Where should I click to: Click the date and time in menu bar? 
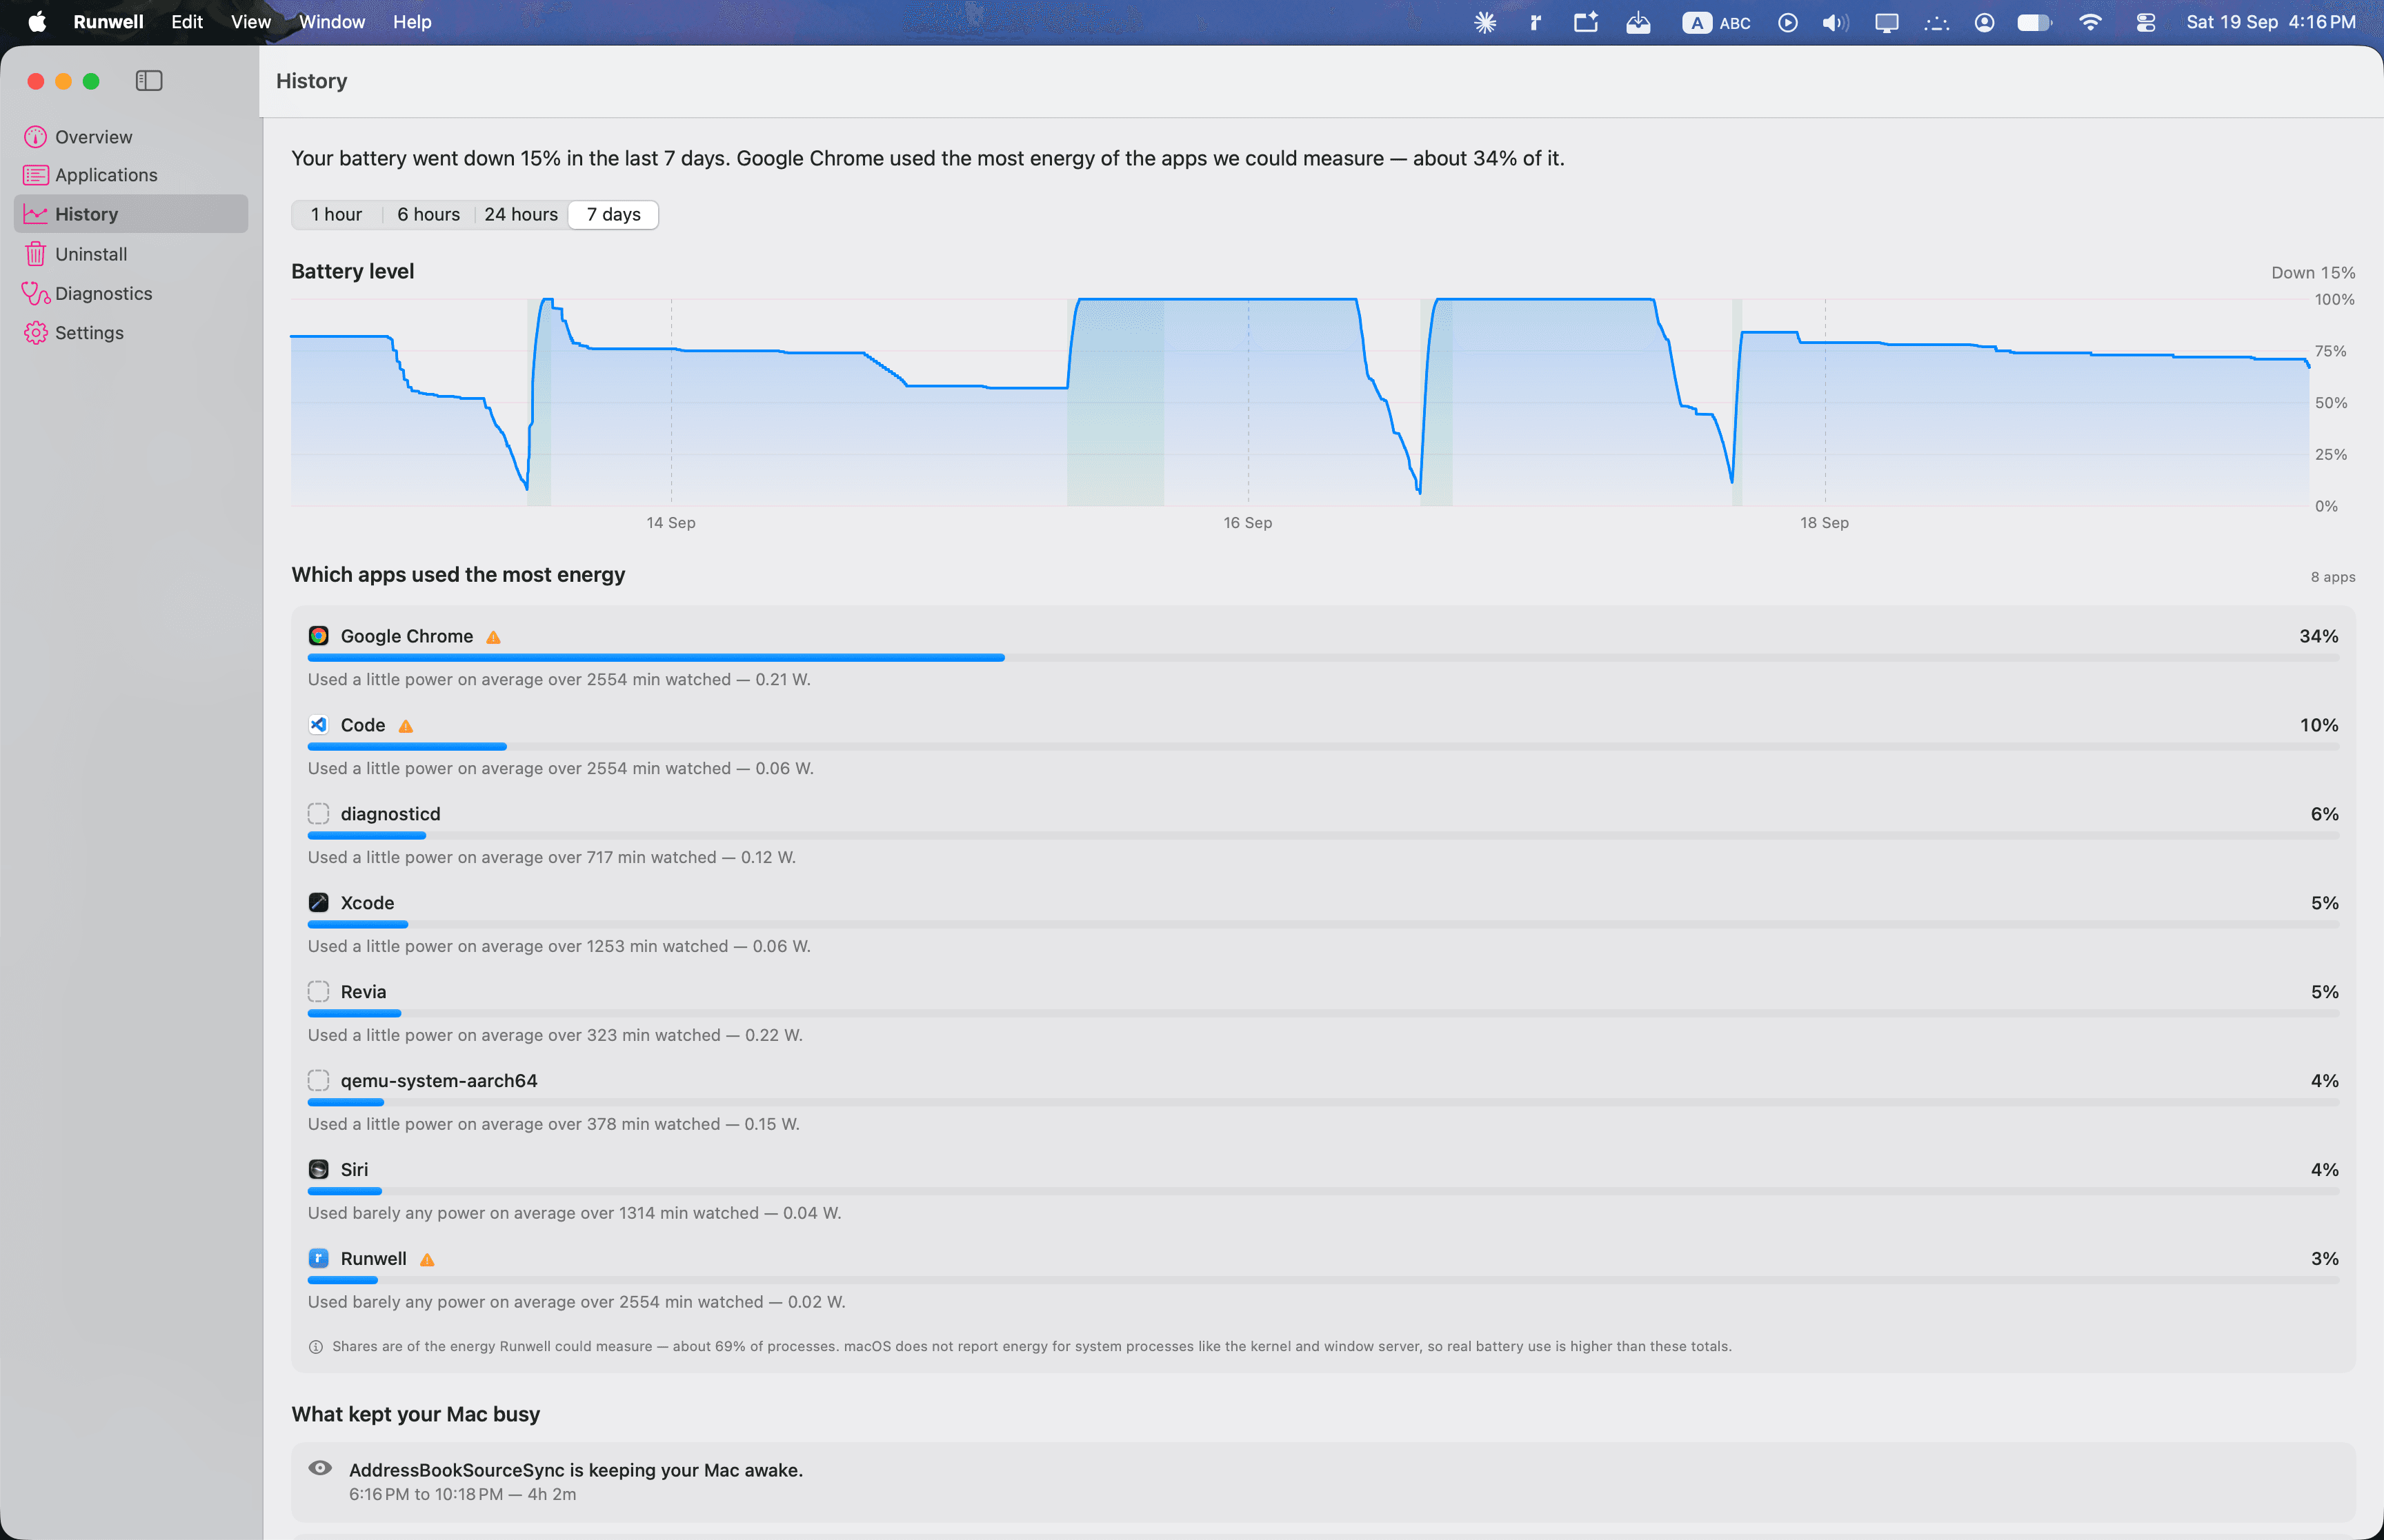(2271, 22)
